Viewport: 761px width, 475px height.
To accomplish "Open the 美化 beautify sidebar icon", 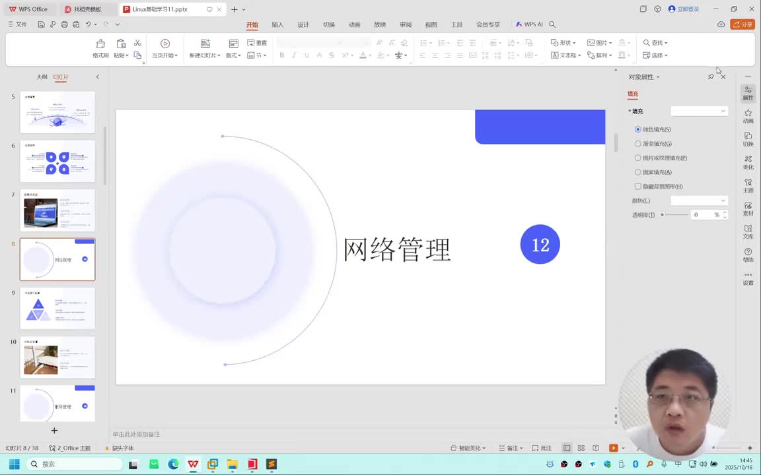I will click(x=748, y=163).
